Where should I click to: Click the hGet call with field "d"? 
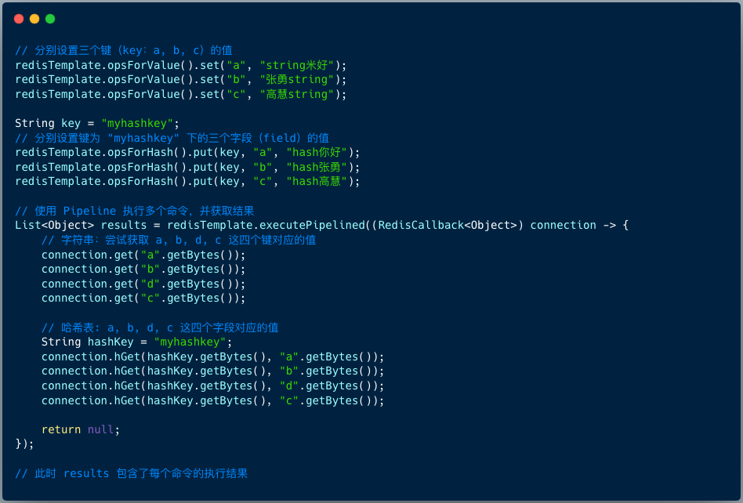point(212,386)
